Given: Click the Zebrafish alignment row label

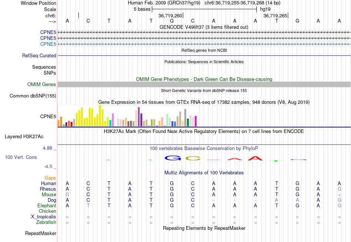Looking at the screenshot, I should 46,222.
